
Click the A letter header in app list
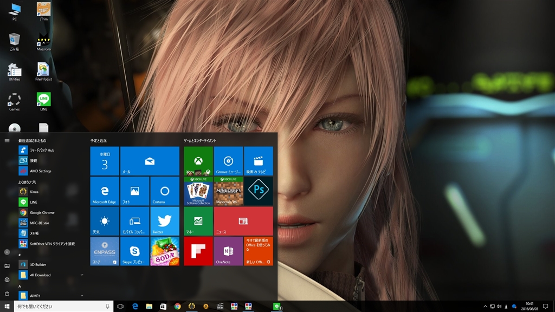click(x=20, y=286)
